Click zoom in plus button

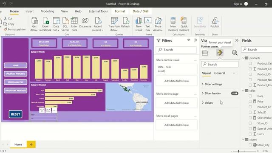pos(258,151)
